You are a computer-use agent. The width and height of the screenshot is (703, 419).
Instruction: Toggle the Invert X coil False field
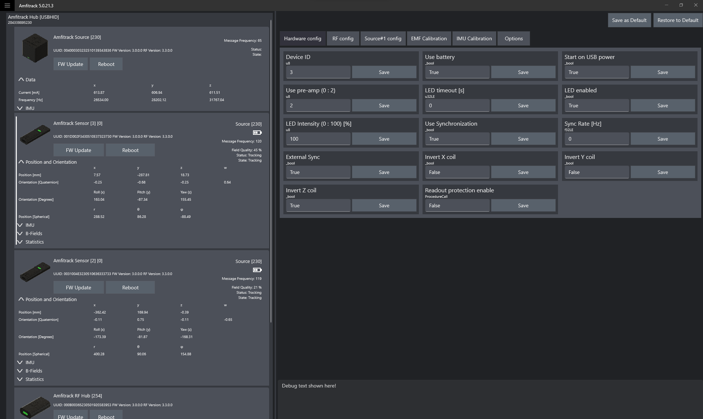pos(457,172)
